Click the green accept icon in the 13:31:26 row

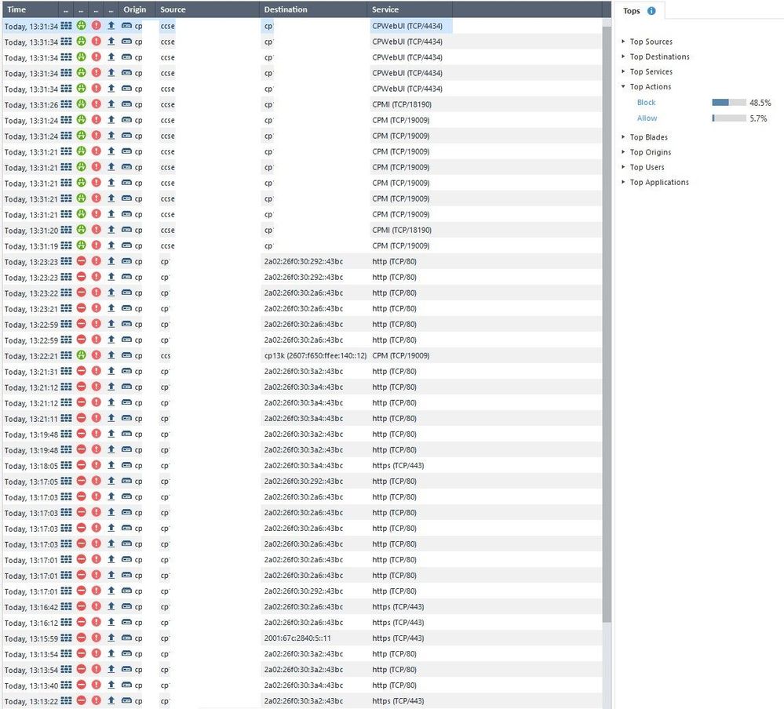[81, 104]
